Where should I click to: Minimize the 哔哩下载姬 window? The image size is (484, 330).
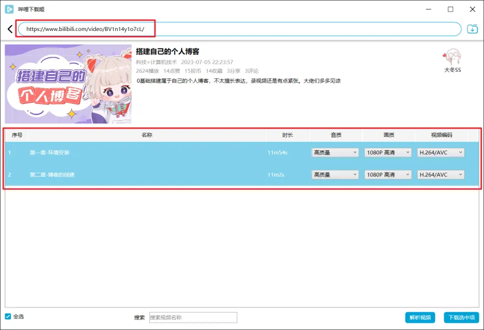click(428, 9)
